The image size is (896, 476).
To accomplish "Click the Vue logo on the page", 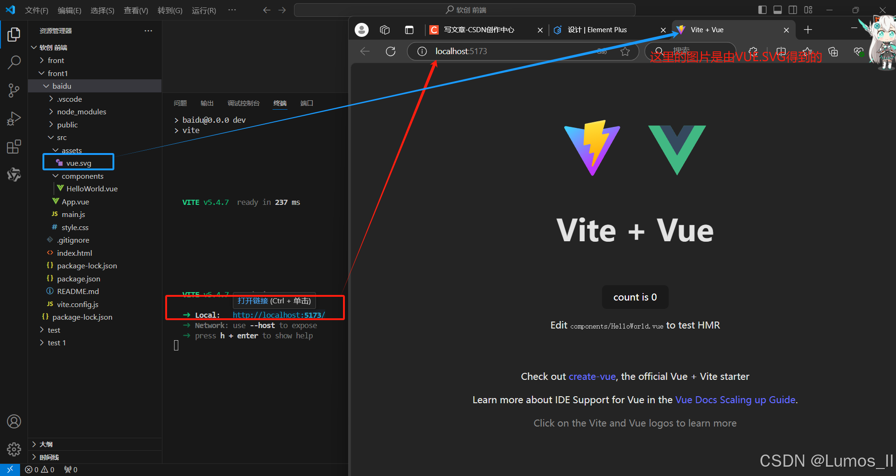I will (677, 150).
